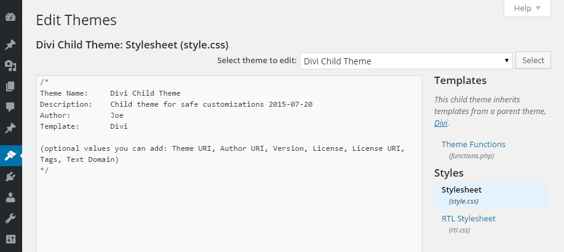The image size is (564, 252).
Task: Click the Select button
Action: pos(533,60)
